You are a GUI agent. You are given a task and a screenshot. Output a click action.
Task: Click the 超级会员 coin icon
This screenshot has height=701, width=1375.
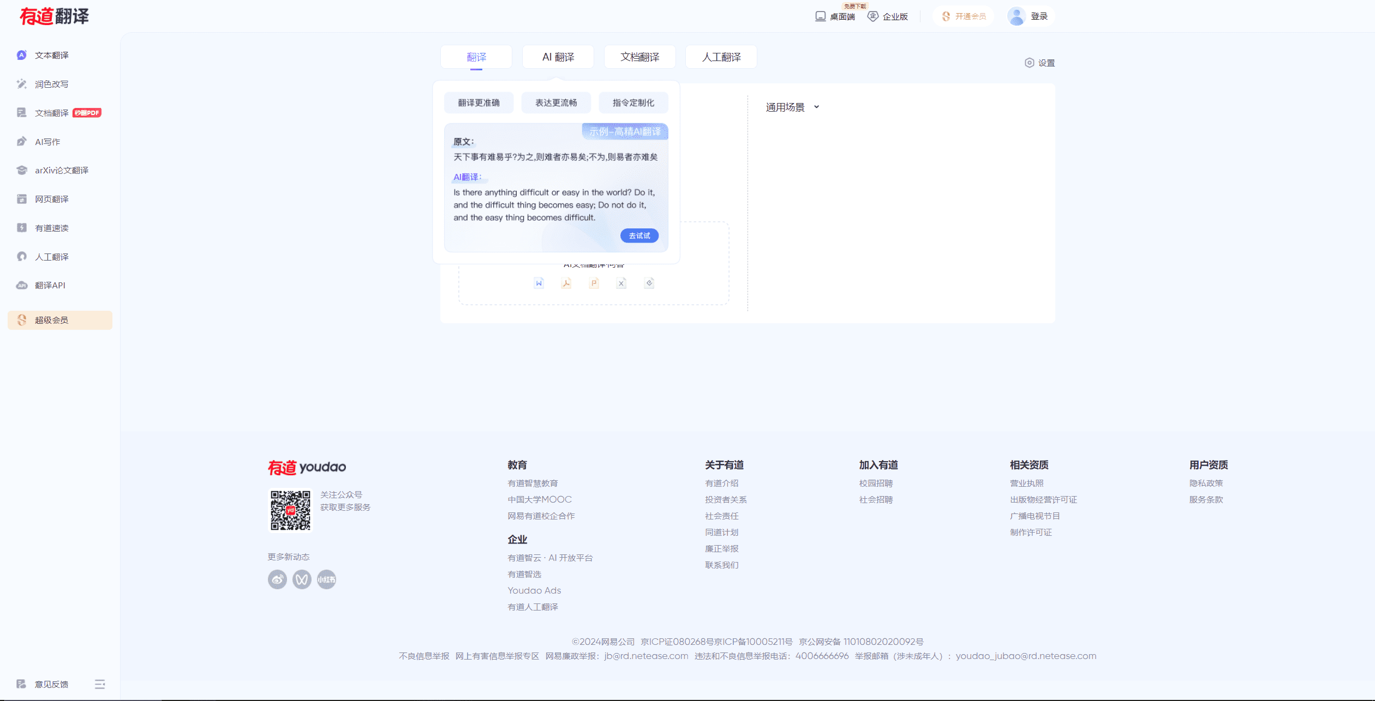pyautogui.click(x=22, y=320)
